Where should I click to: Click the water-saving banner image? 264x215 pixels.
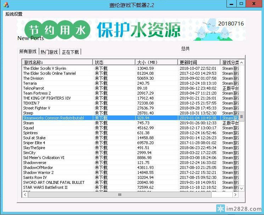click(131, 30)
